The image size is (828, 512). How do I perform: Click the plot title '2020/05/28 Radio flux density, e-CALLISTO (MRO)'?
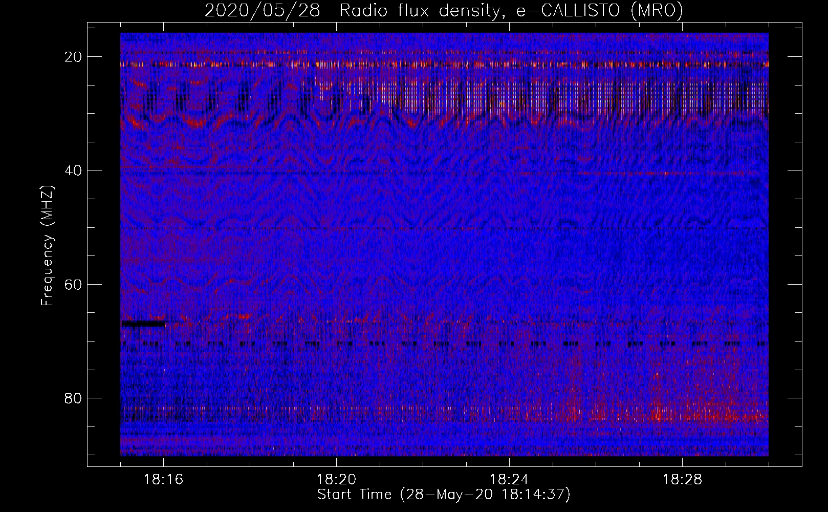[444, 11]
